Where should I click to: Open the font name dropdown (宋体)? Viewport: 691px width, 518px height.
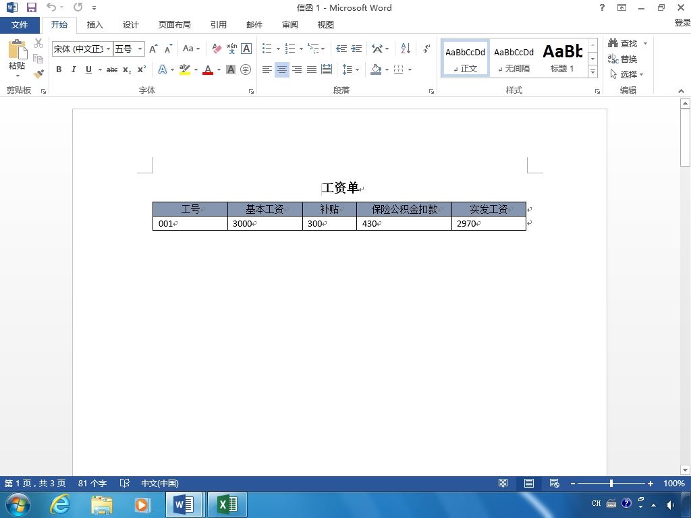tap(109, 49)
